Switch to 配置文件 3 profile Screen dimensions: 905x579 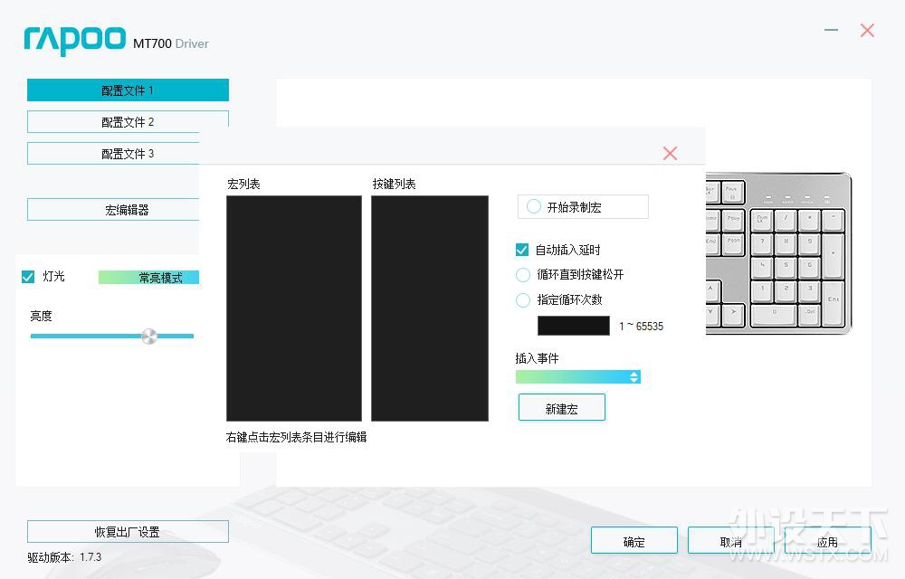click(x=114, y=154)
